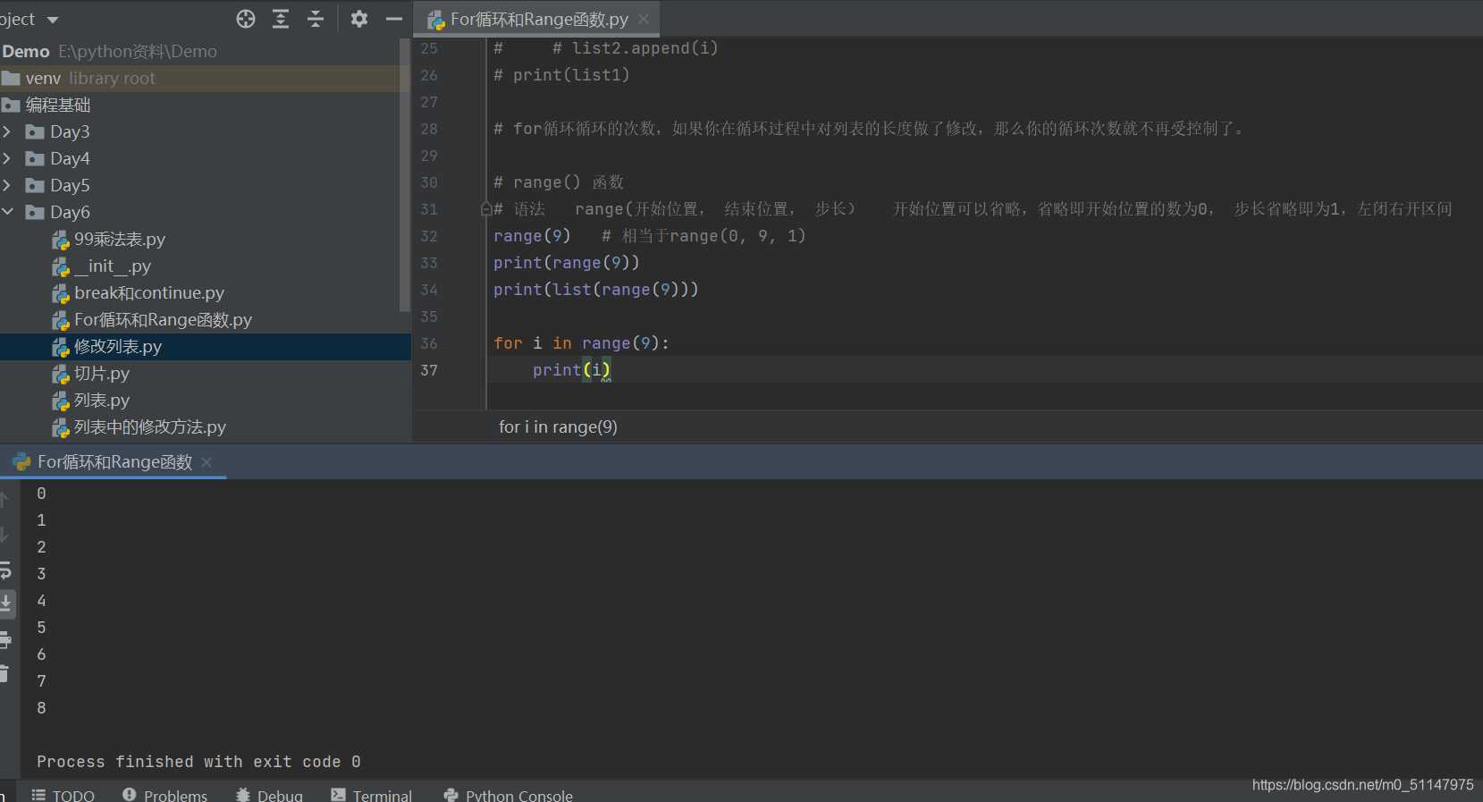Image resolution: width=1483 pixels, height=802 pixels.
Task: Place cursor on print(i) line 37
Action: tap(571, 370)
